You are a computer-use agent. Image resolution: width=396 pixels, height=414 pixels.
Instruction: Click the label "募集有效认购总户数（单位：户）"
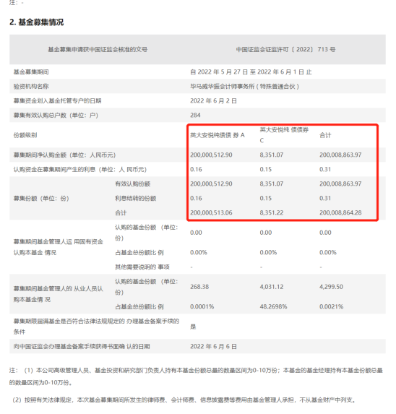56,116
